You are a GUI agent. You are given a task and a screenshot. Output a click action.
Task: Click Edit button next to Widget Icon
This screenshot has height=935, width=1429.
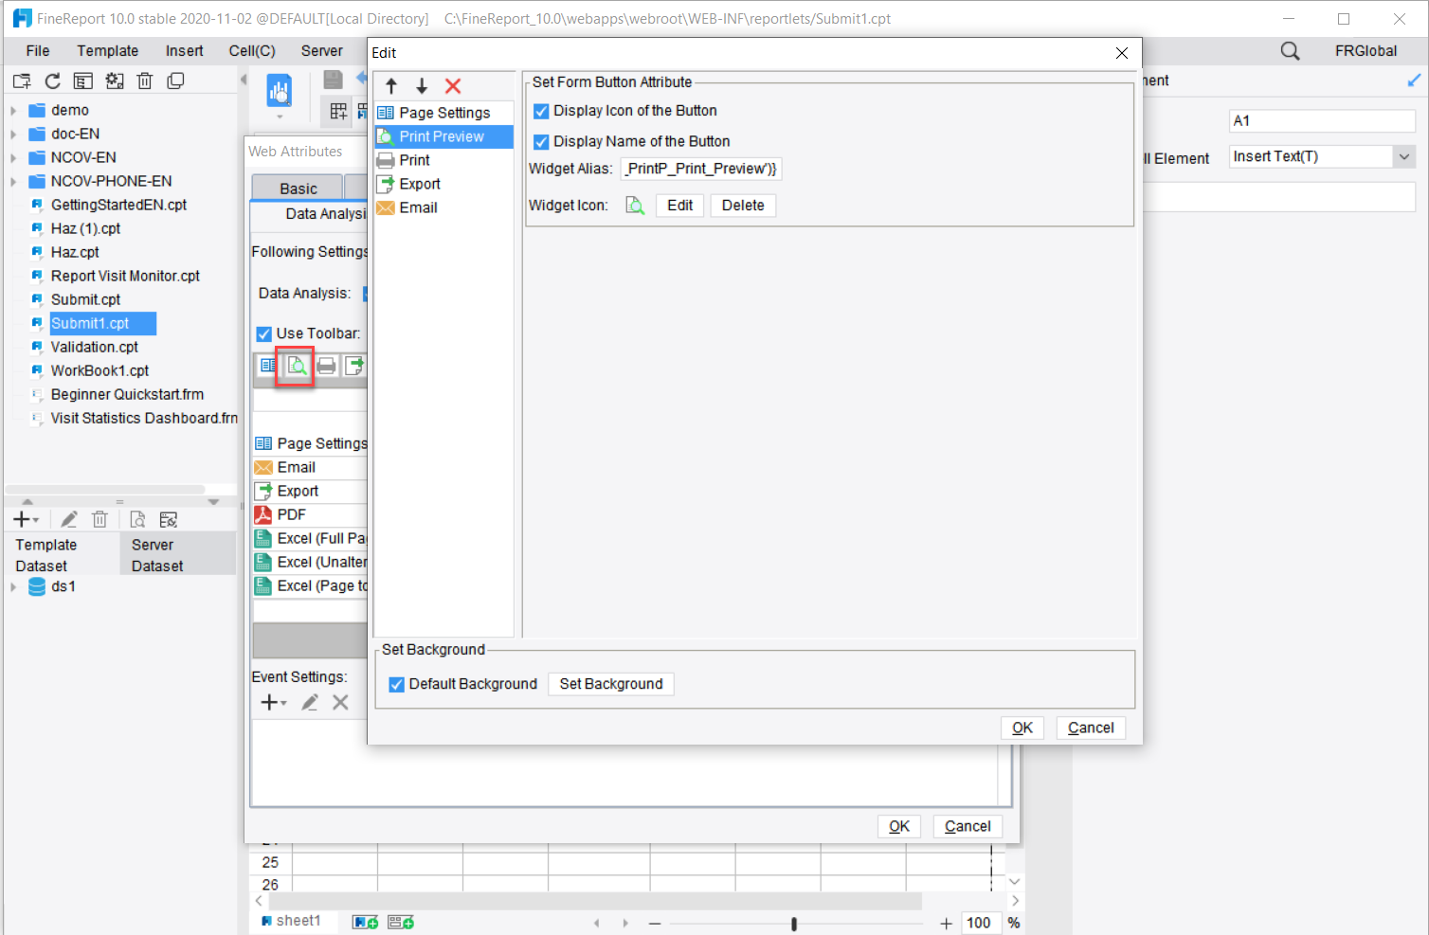(680, 206)
